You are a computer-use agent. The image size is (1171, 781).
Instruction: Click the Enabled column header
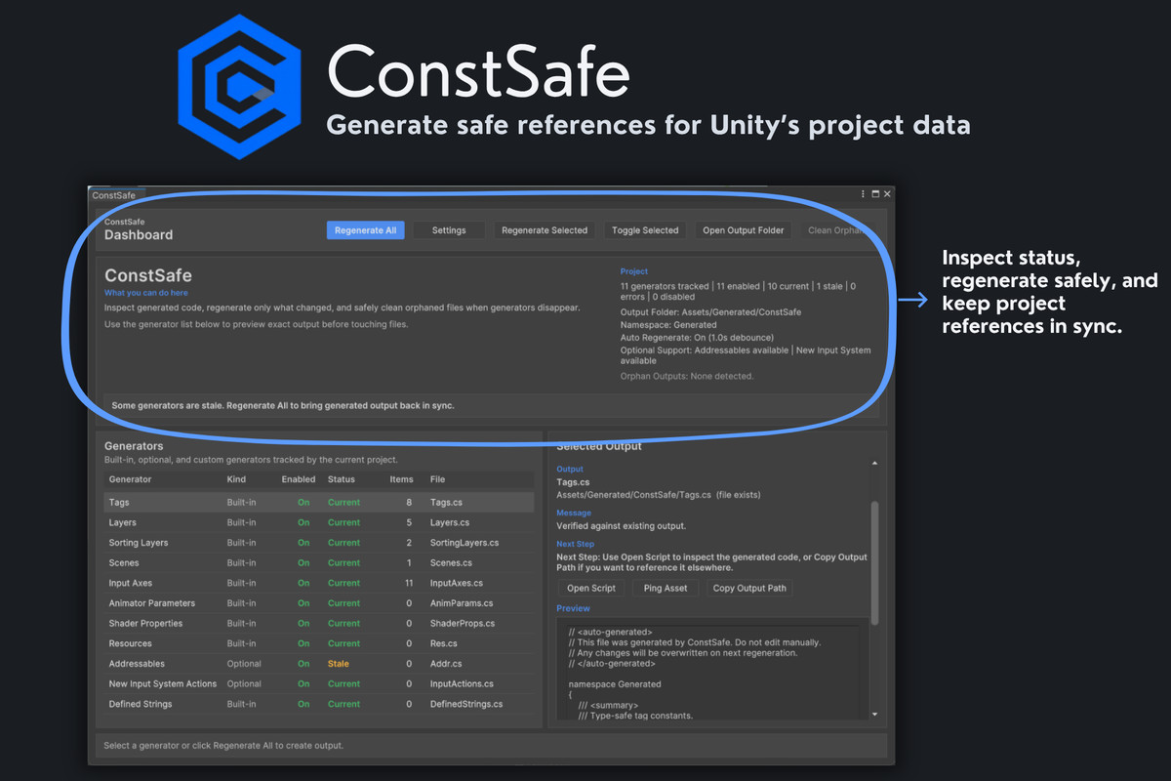(x=299, y=479)
